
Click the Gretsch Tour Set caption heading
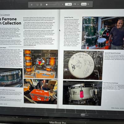pyautogui.click(x=69, y=17)
